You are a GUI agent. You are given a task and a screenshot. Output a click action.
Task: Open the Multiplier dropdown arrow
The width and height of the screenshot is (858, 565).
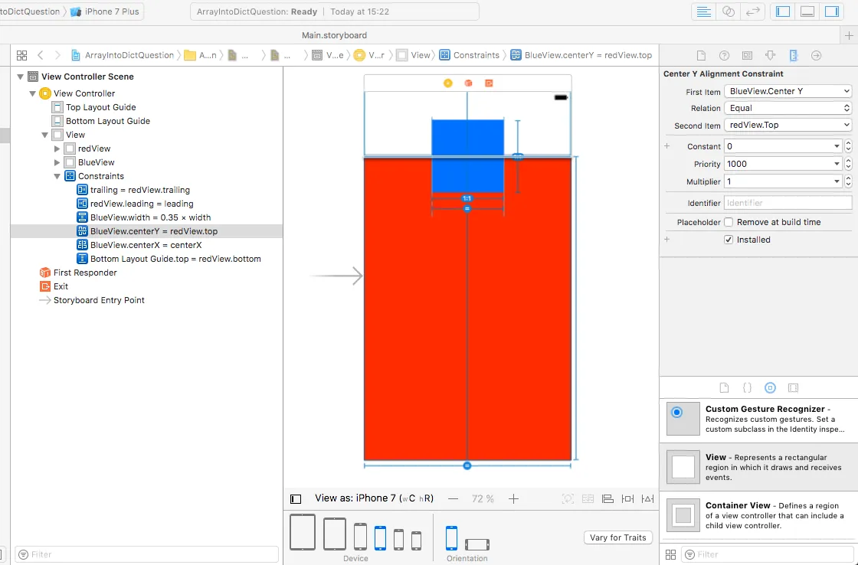pos(837,181)
